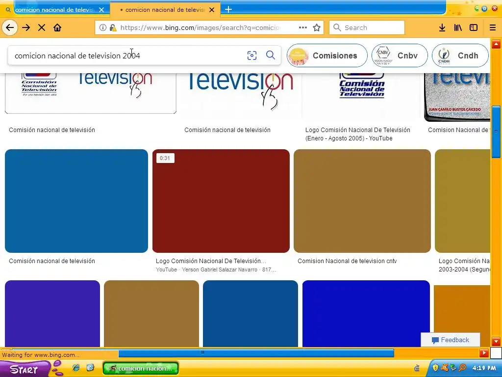The height and width of the screenshot is (377, 502).
Task: Select the Cndh suggestion chip
Action: [x=460, y=55]
